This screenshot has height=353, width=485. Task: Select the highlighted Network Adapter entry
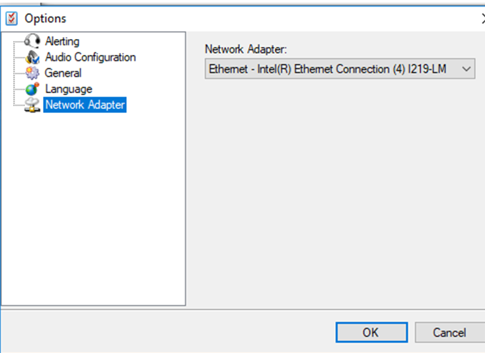click(85, 105)
